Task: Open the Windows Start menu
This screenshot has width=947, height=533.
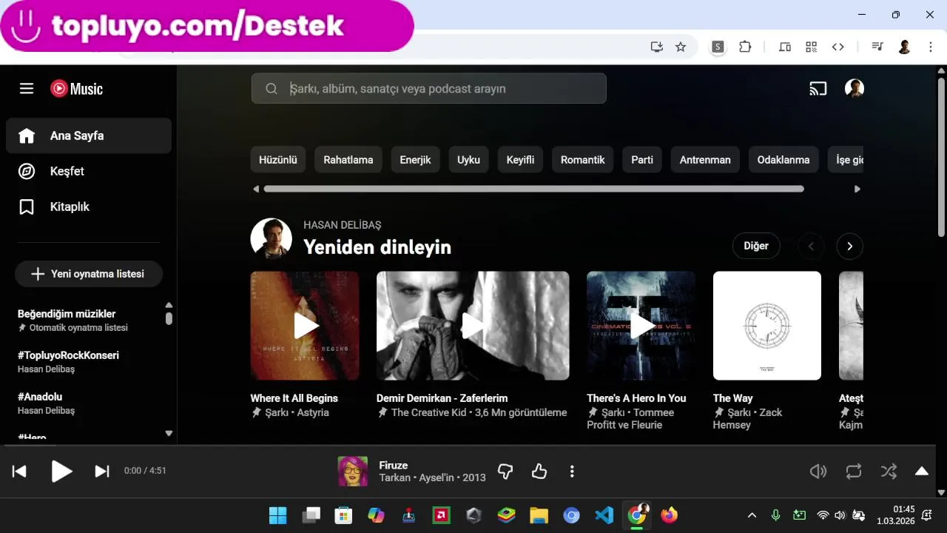Action: tap(278, 515)
